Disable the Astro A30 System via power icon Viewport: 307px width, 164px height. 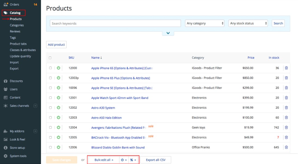[x=58, y=108]
